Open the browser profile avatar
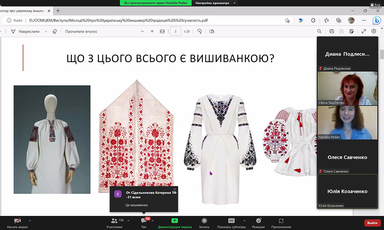The width and height of the screenshot is (384, 230). 351,20
